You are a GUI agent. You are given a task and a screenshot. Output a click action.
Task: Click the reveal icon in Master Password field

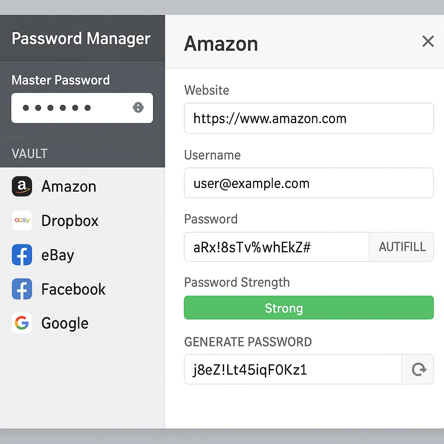pos(138,108)
